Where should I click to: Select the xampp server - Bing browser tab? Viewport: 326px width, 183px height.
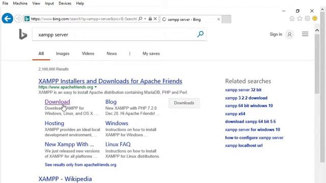(x=190, y=19)
